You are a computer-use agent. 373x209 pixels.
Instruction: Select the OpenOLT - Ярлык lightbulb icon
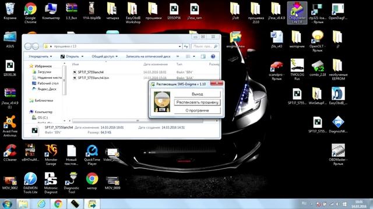point(317,41)
